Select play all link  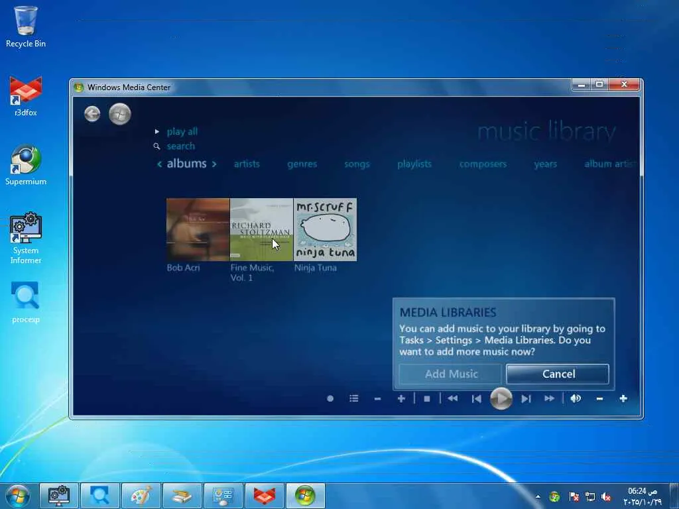pos(182,132)
